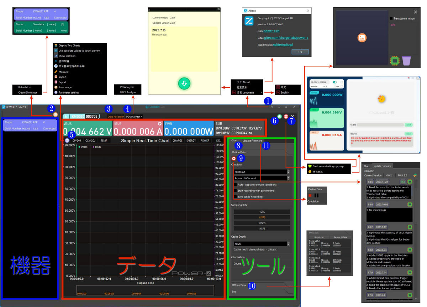Viewport: 427px width, 307px height.
Task: Click the chip icon for firmware 1.7.9
Action: point(410,272)
